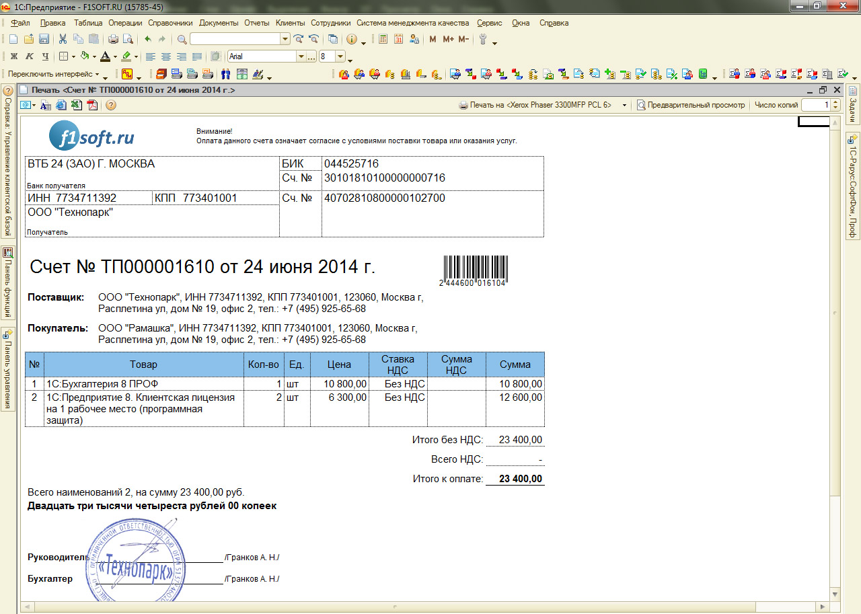861x614 pixels.
Task: Align text right
Action: click(x=182, y=56)
